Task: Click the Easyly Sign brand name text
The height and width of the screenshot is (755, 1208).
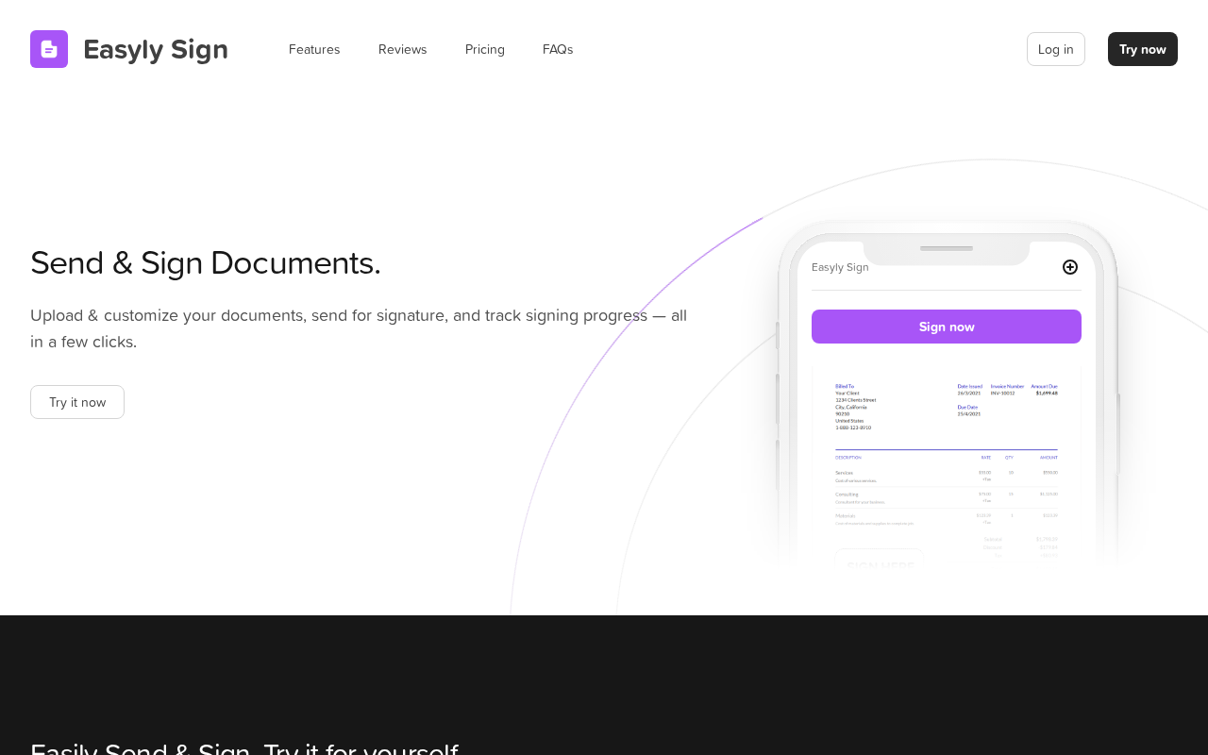Action: tap(156, 49)
